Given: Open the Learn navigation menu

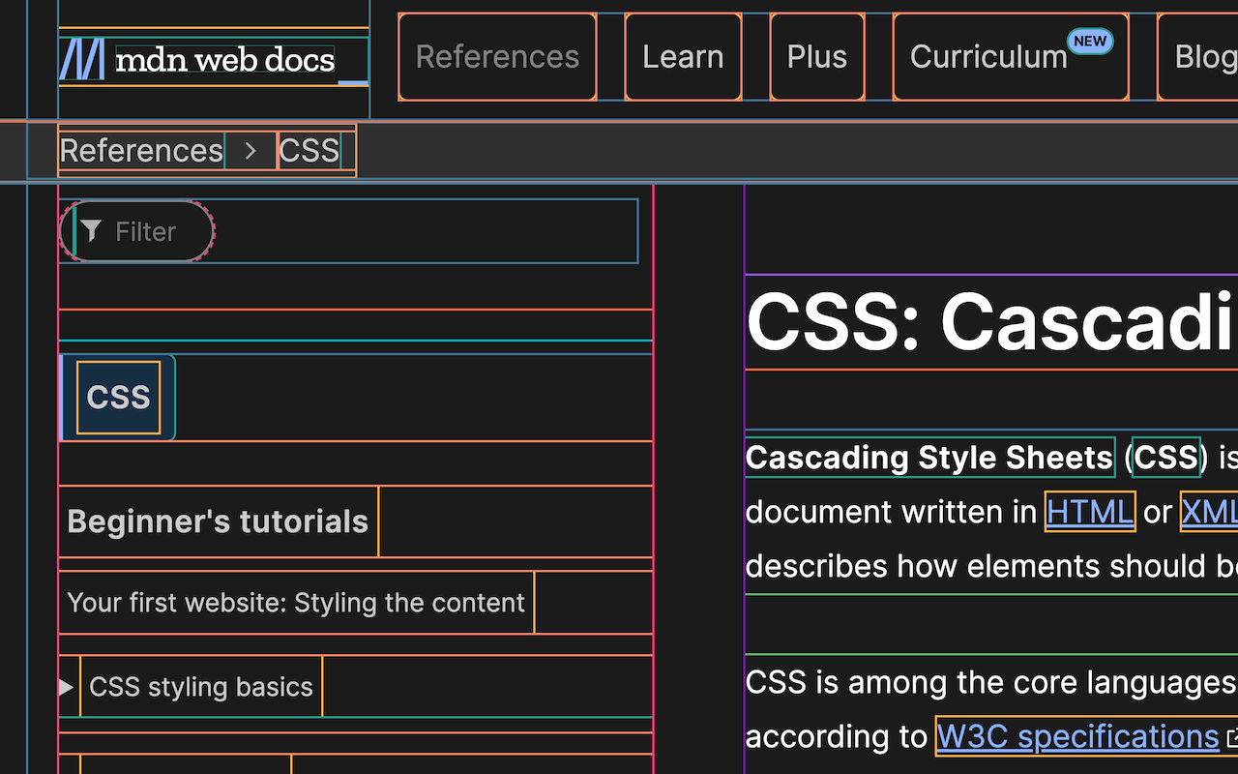Looking at the screenshot, I should 683,56.
